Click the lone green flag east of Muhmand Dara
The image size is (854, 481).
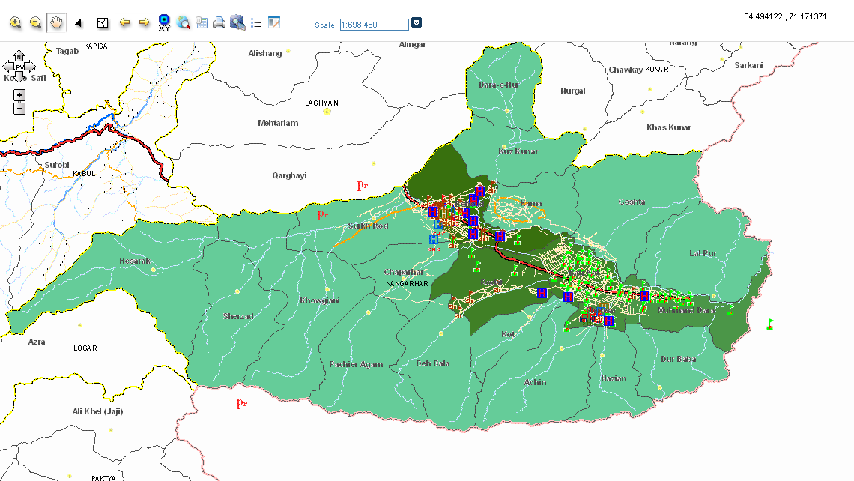[x=769, y=324]
